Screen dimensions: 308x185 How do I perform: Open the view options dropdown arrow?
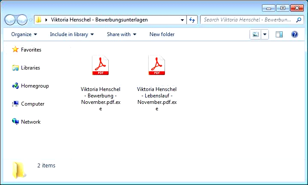coord(265,34)
